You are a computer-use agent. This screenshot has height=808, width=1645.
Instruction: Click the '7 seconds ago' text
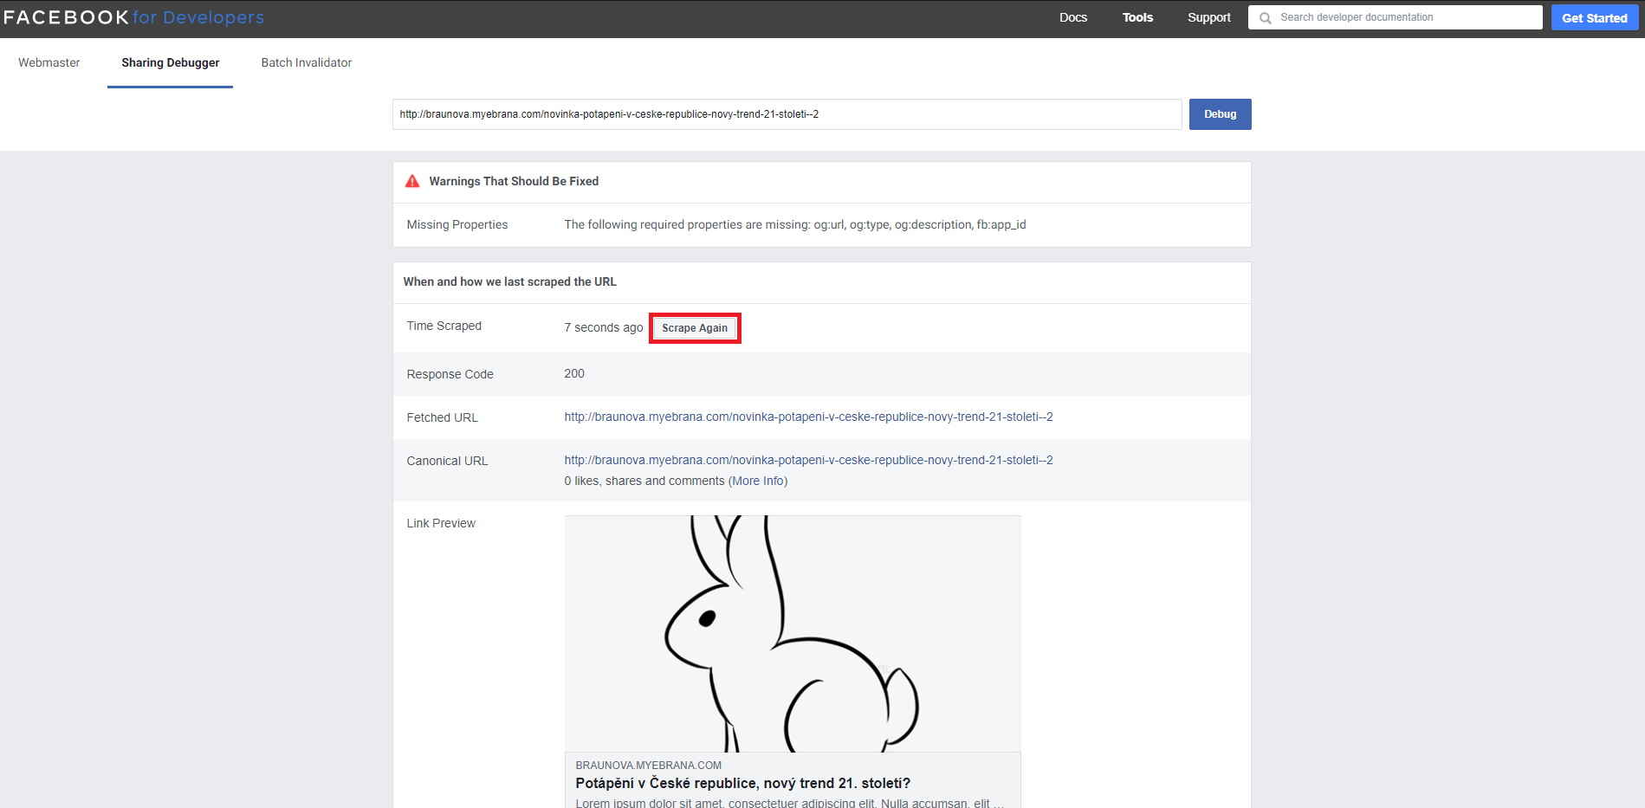(604, 327)
